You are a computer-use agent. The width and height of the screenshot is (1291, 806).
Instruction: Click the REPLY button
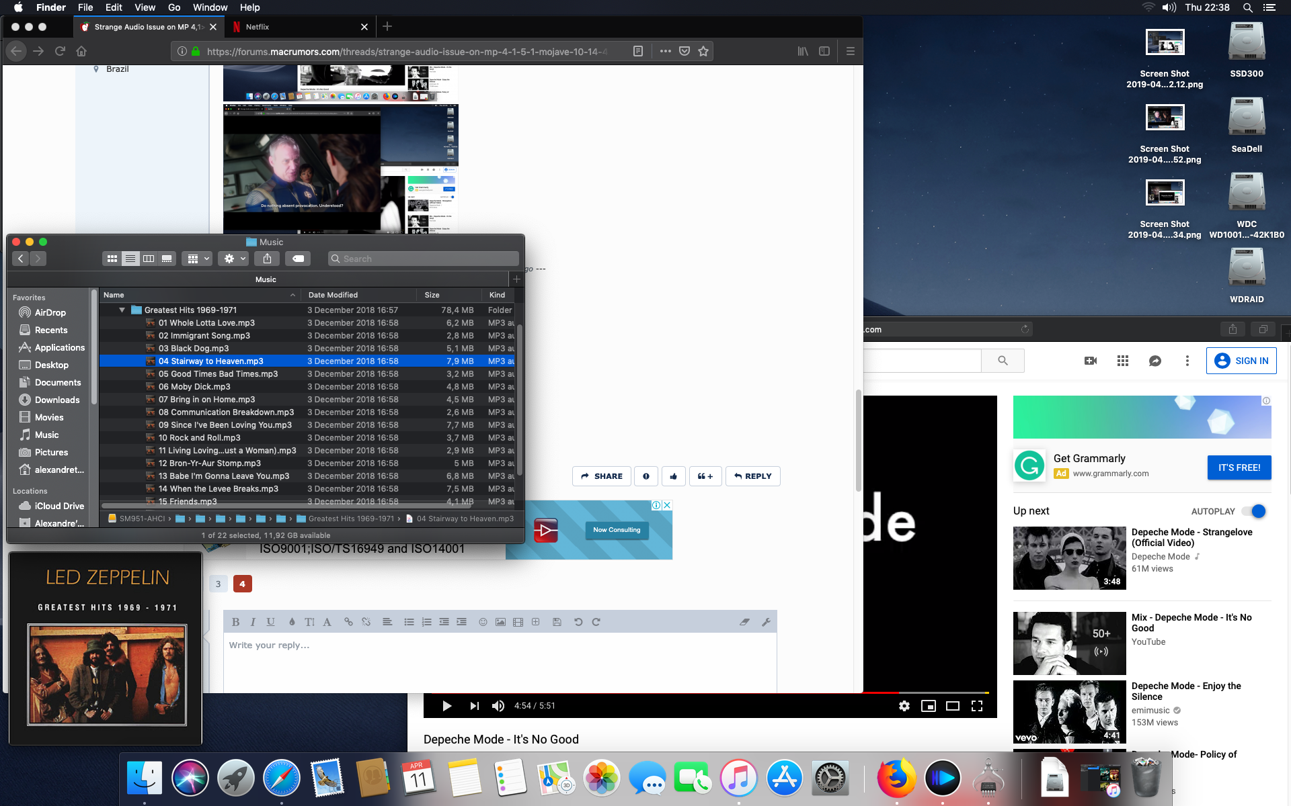click(x=752, y=476)
